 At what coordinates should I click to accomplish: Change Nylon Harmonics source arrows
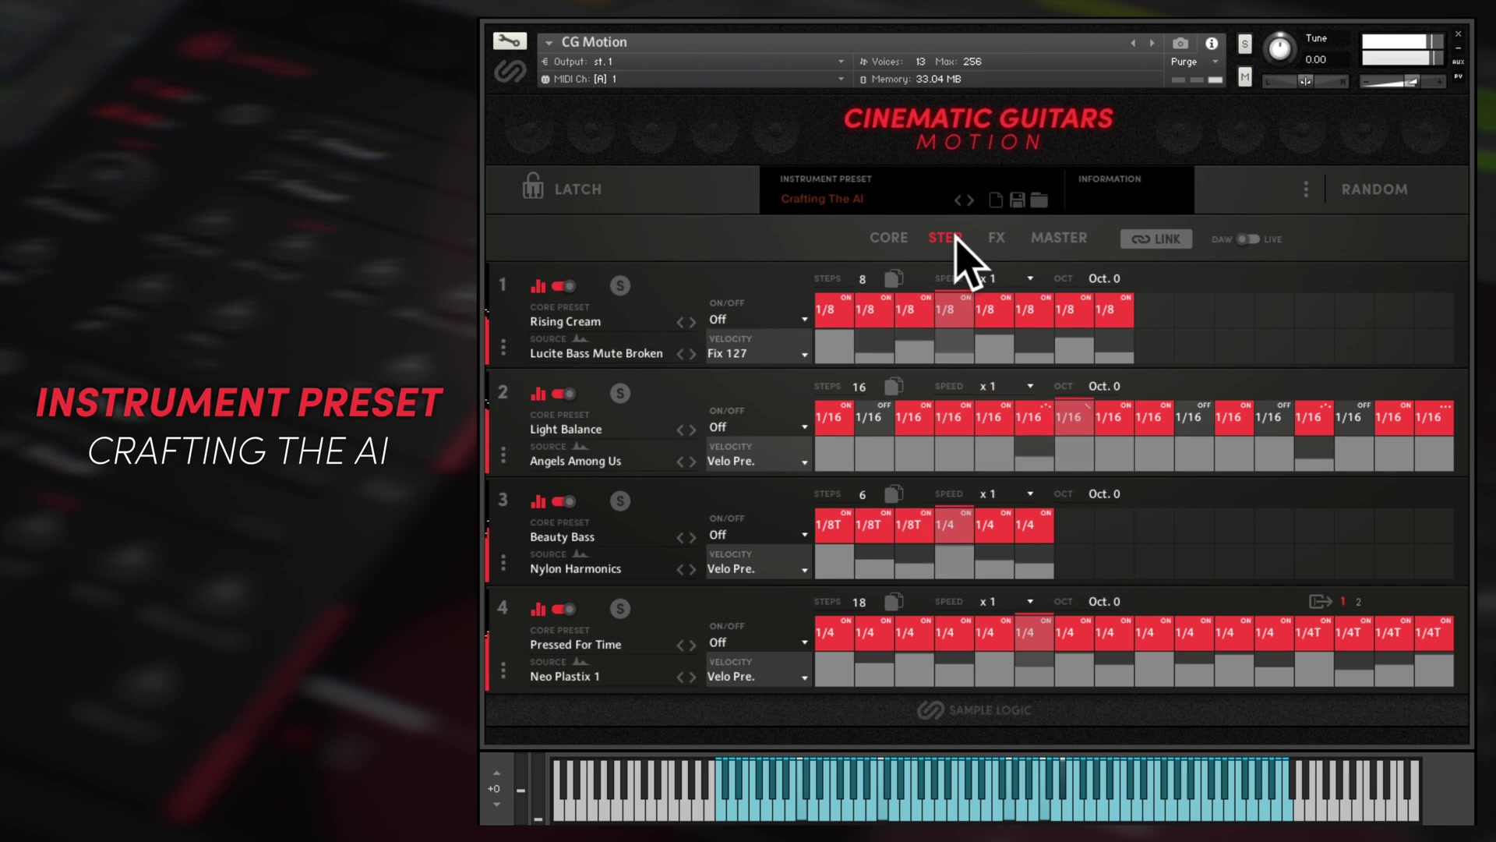pyautogui.click(x=686, y=569)
